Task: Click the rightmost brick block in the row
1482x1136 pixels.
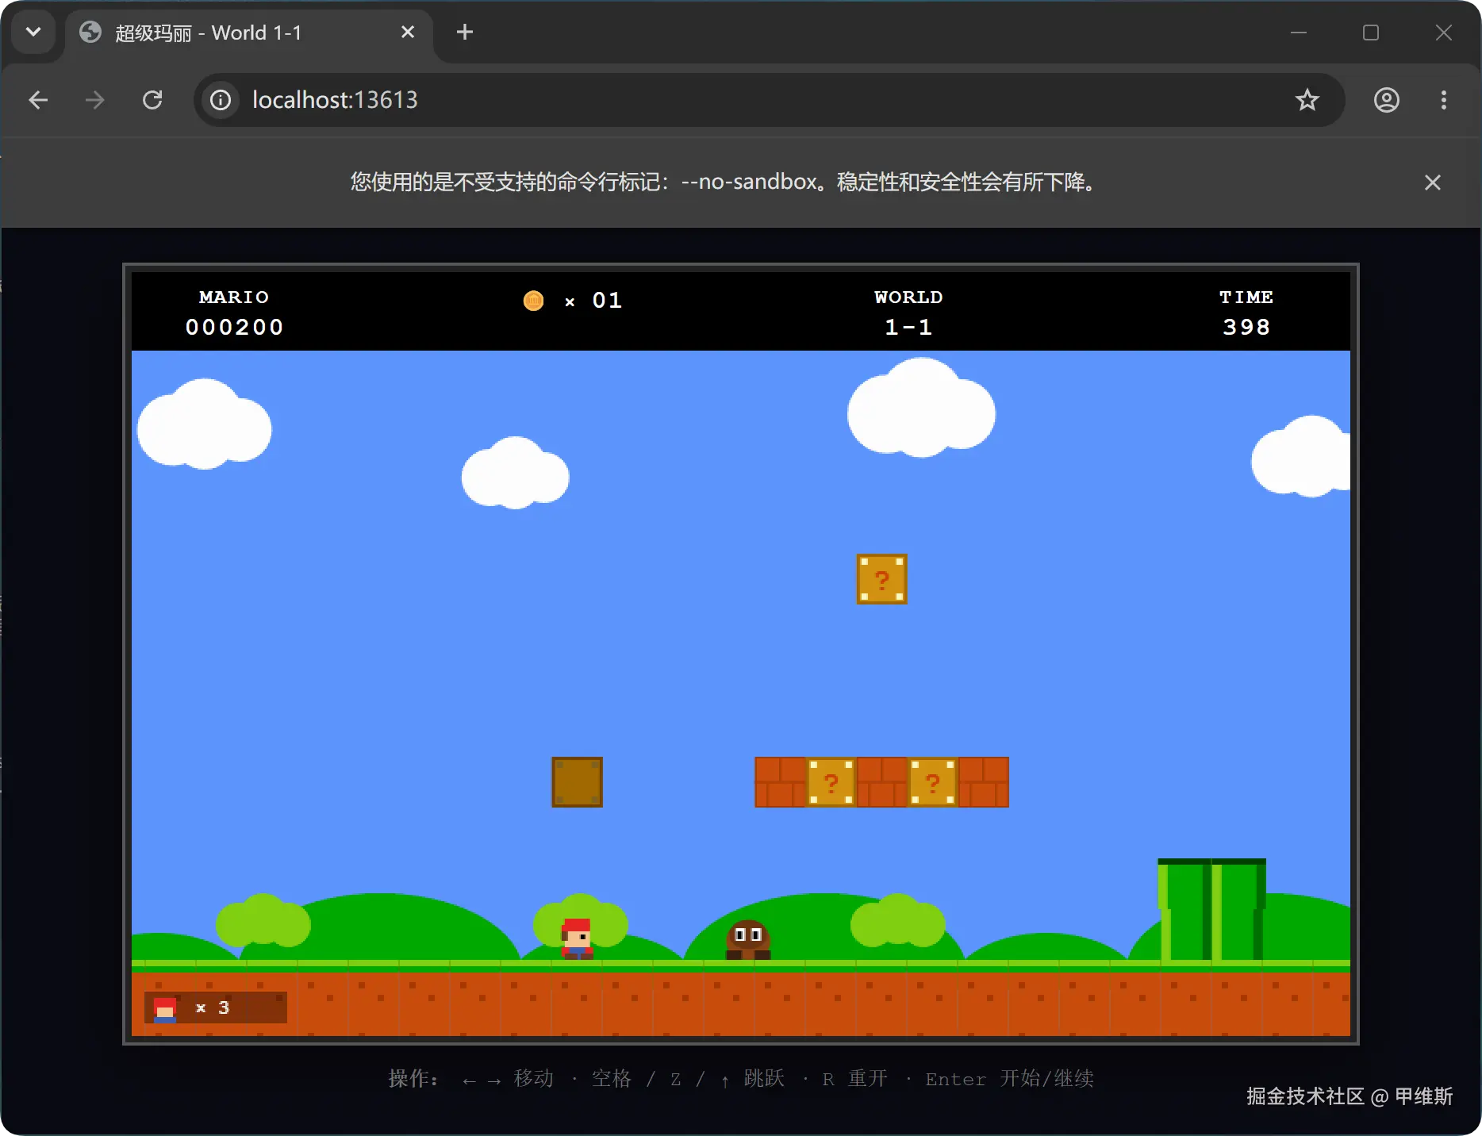Action: (x=983, y=782)
